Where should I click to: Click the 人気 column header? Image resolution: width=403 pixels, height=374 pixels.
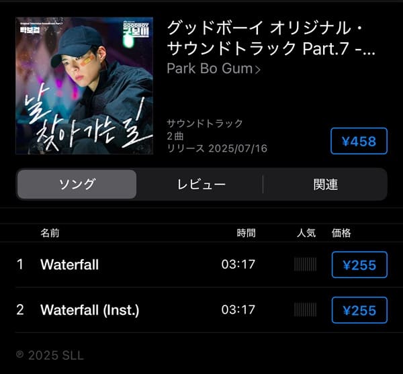pyautogui.click(x=306, y=233)
